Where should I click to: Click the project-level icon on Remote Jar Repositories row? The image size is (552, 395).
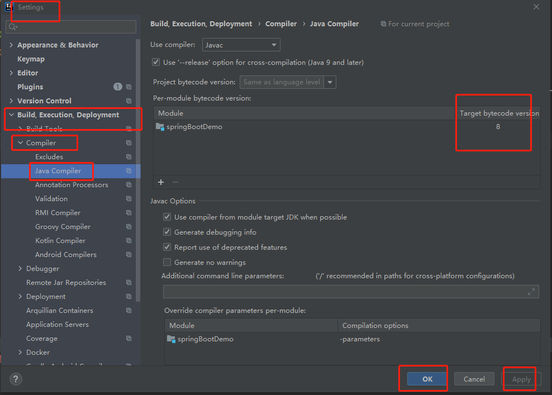click(x=129, y=283)
